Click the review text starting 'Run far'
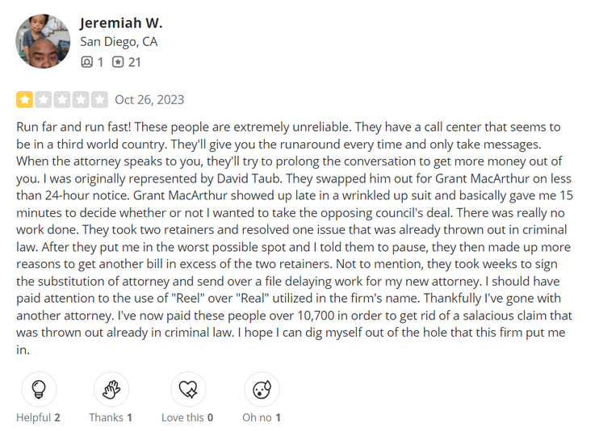Screen dimensions: 599x431 (x=295, y=238)
